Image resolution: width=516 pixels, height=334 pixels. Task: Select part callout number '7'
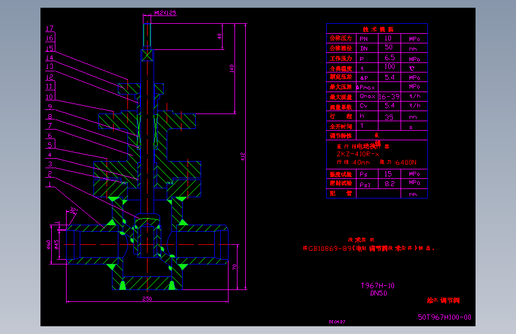point(50,125)
